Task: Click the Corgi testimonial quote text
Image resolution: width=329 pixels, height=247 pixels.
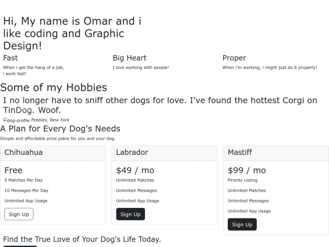Action: pos(160,105)
